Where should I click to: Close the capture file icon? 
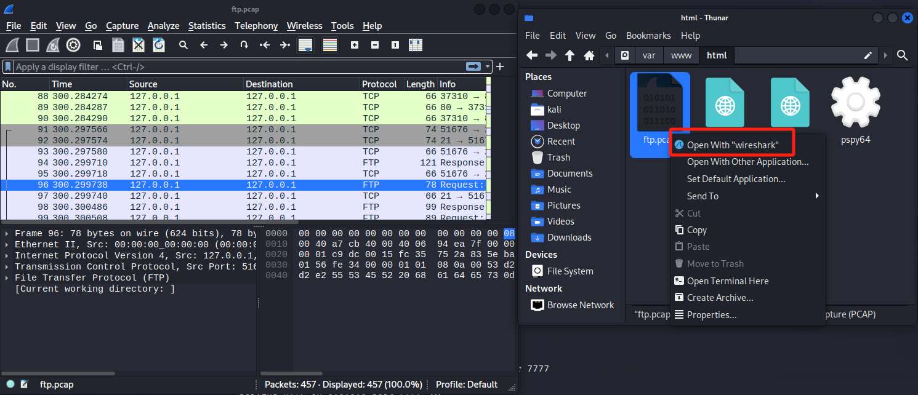point(139,45)
